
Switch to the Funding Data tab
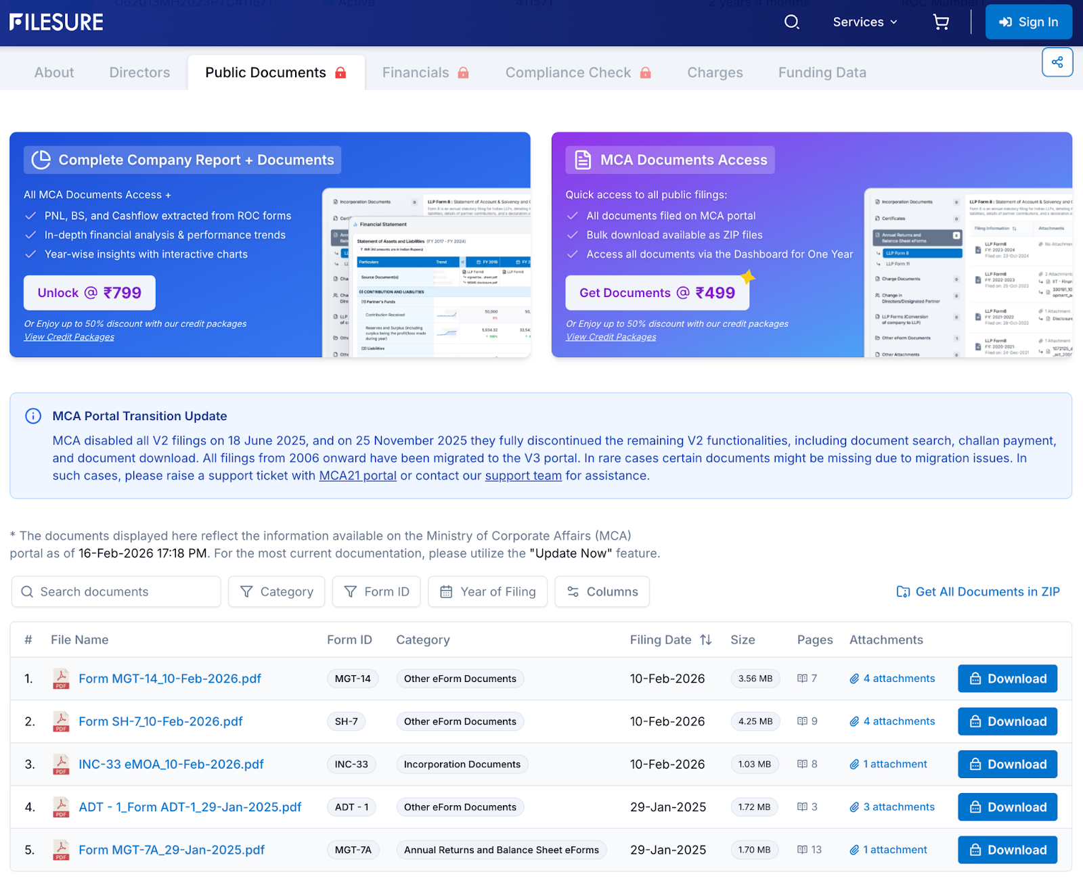tap(822, 72)
